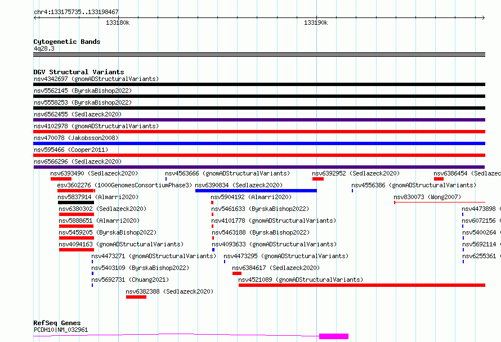
Task: Click chr4:133175735..133198467 coordinates label
Action: tap(76, 12)
